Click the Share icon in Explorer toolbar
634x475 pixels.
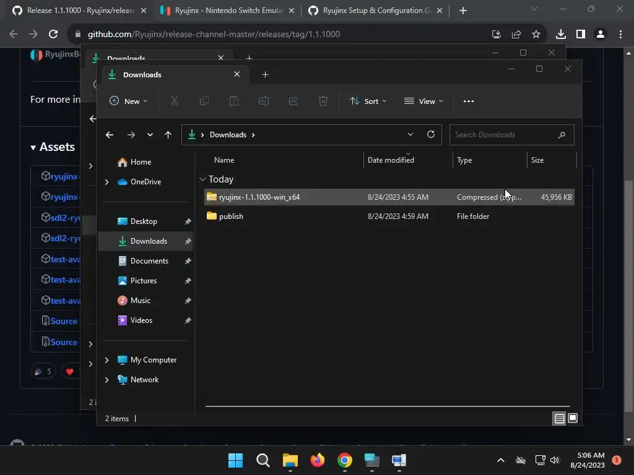coord(293,101)
